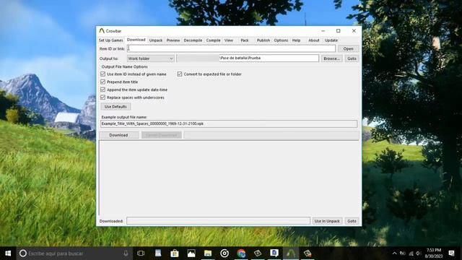Click the download log text area
Viewport: 462px width, 260px height.
point(229,178)
